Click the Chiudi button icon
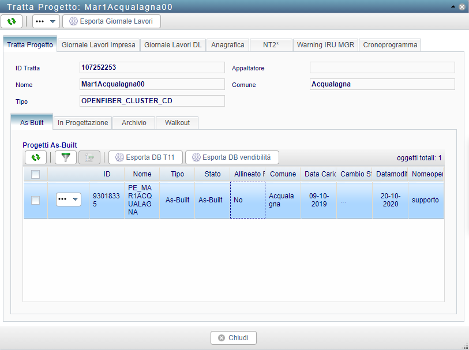 [x=221, y=338]
